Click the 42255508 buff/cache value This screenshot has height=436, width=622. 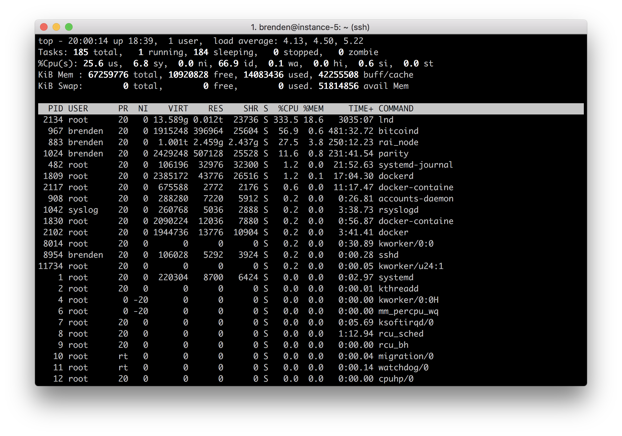click(x=338, y=75)
